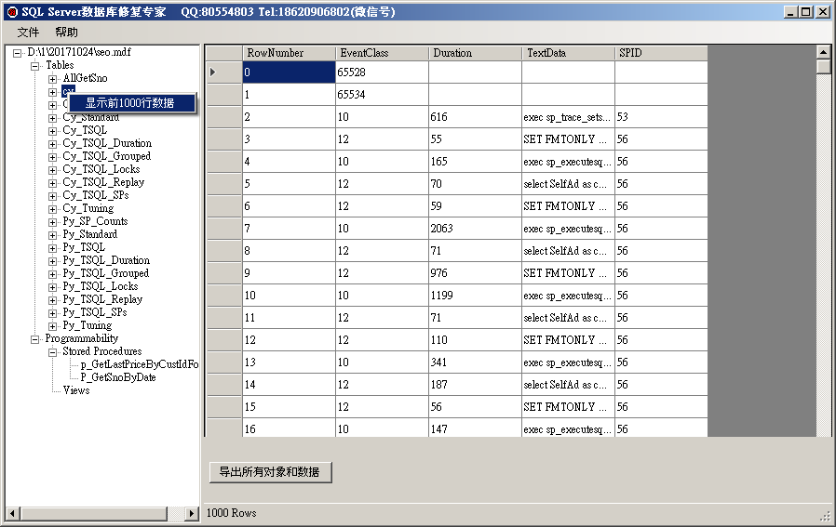Click EventClass cell 65534
The width and height of the screenshot is (836, 527).
383,95
